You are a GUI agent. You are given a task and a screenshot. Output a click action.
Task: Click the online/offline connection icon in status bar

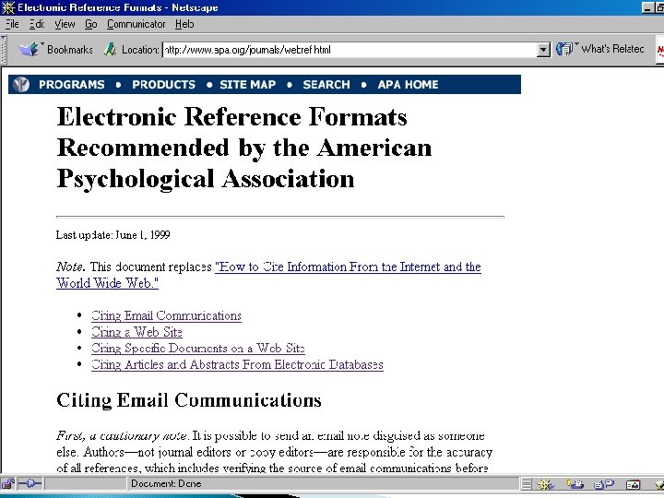[x=30, y=483]
